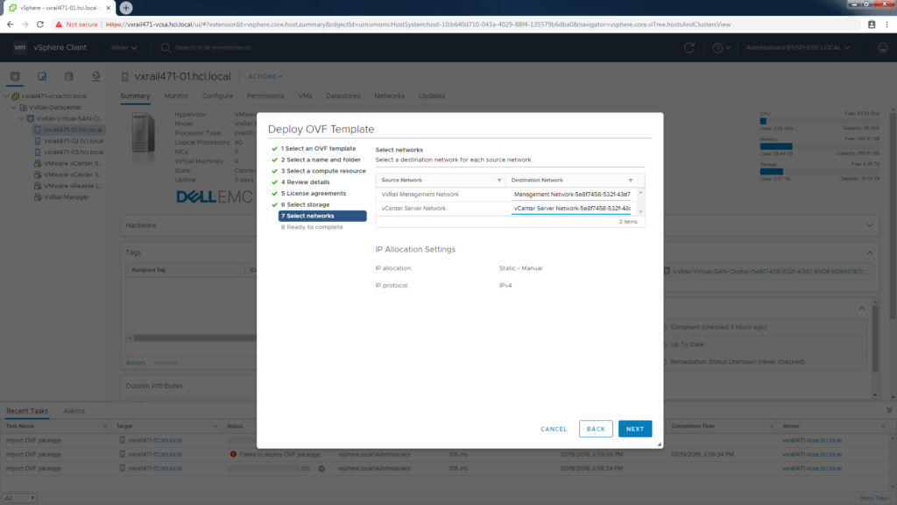Switch to the Networks tab

tap(389, 96)
